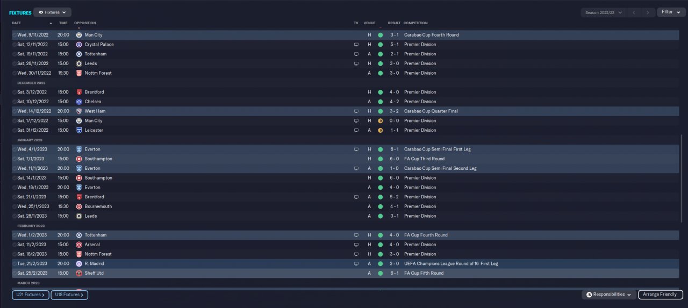Click the TV column header
Image resolution: width=688 pixels, height=308 pixels.
point(356,23)
